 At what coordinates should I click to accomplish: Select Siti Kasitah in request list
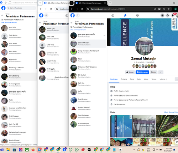tap(88, 76)
